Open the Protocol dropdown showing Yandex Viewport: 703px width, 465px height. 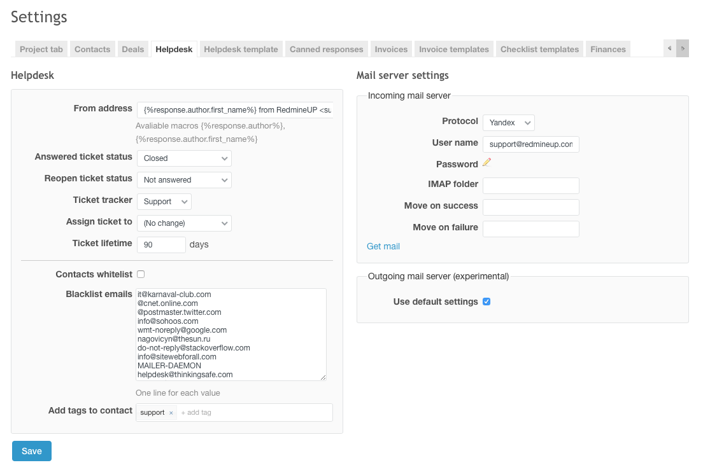[x=508, y=122]
